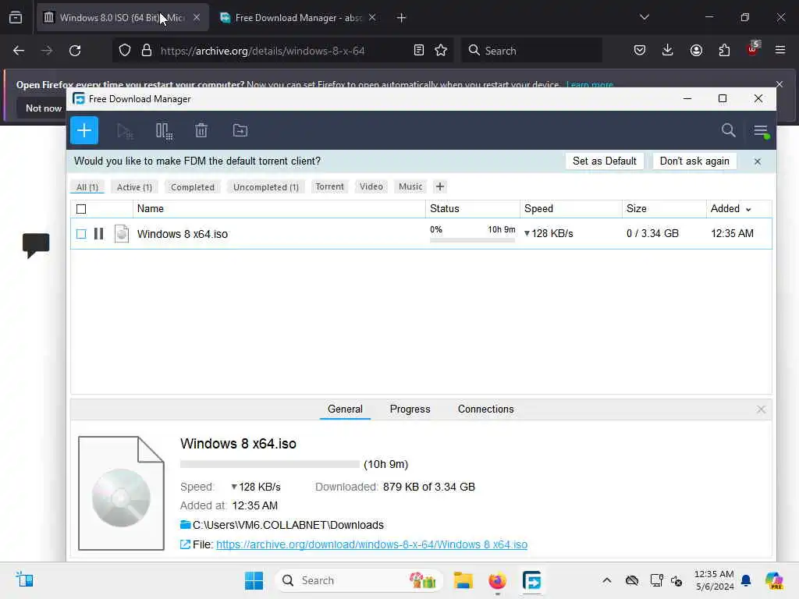Click Not now in the Firefox notification

[44, 108]
